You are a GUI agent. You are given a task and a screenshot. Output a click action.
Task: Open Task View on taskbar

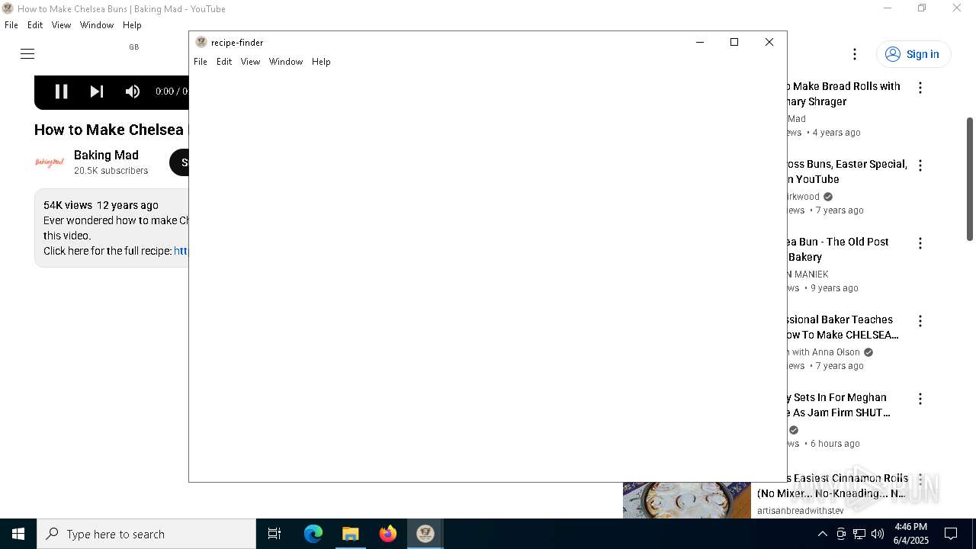point(274,534)
